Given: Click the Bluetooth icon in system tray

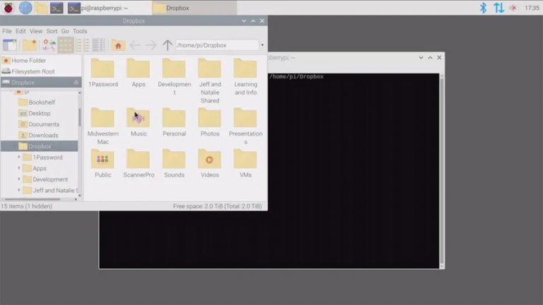Looking at the screenshot, I should [x=484, y=8].
